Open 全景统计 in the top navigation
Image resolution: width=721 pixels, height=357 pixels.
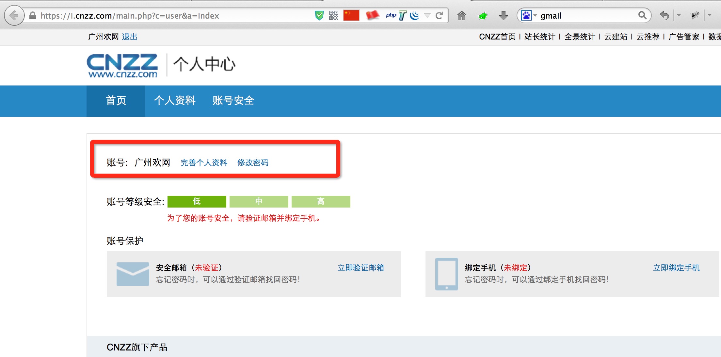(580, 37)
